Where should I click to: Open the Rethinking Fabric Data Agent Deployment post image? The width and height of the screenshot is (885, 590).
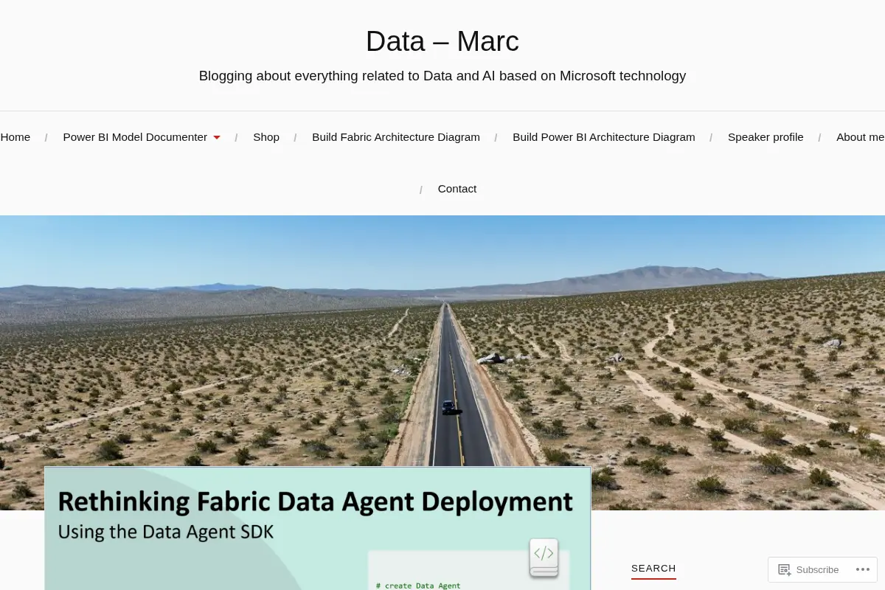tap(318, 528)
